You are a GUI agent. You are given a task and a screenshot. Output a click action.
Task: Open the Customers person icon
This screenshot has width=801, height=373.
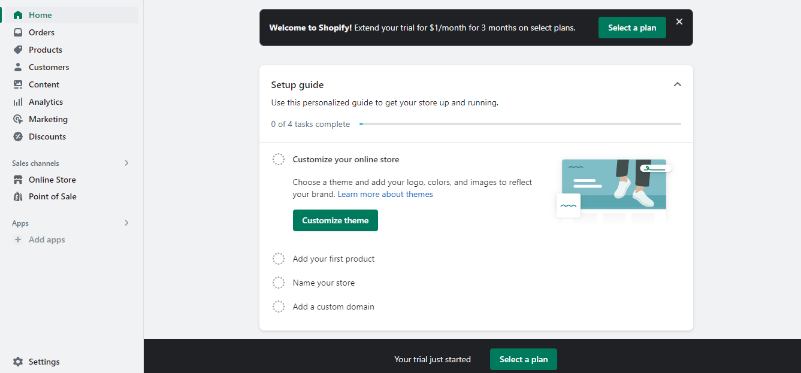click(x=18, y=67)
